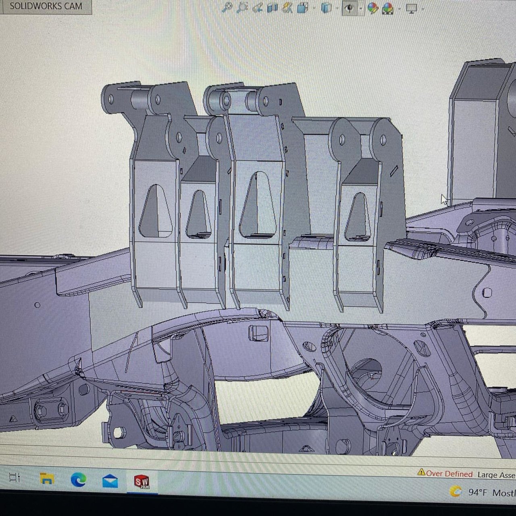Open File Explorer from the taskbar
Image resolution: width=516 pixels, height=516 pixels.
pos(47,479)
